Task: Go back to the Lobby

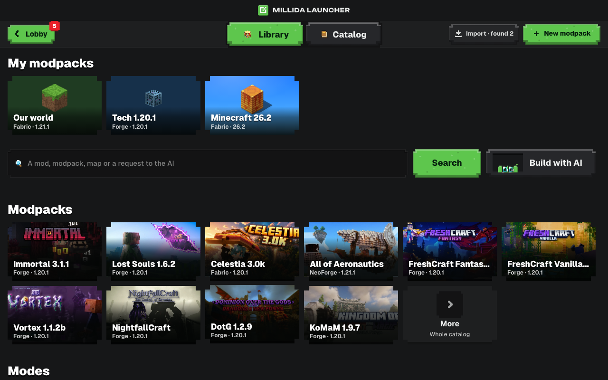Action: point(31,34)
